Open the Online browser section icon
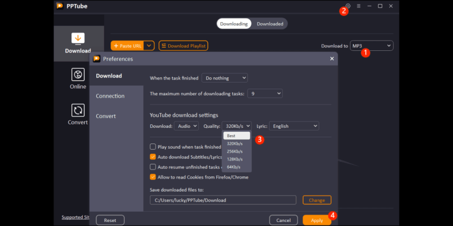 tap(78, 75)
